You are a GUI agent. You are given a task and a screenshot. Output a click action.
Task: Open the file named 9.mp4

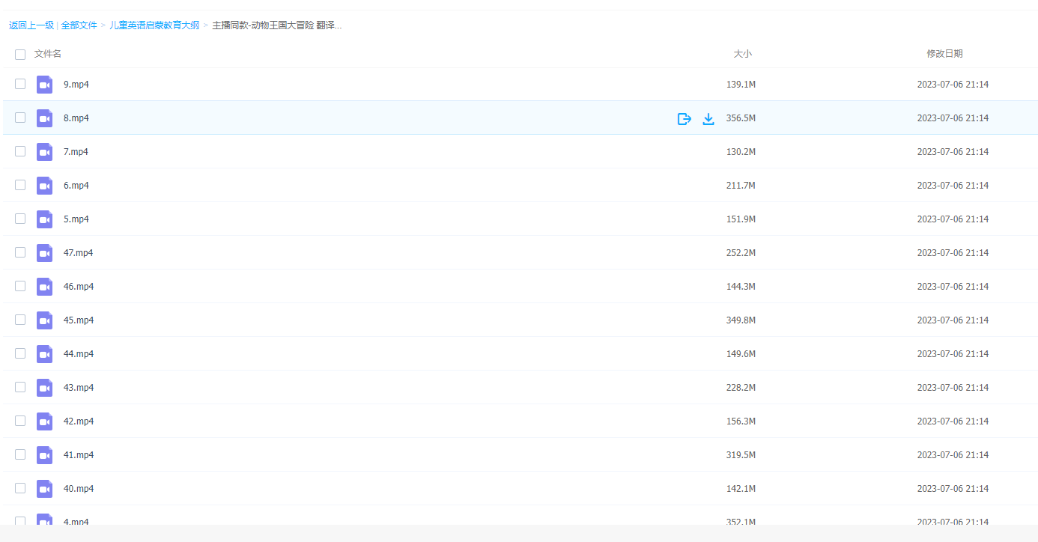(x=76, y=85)
